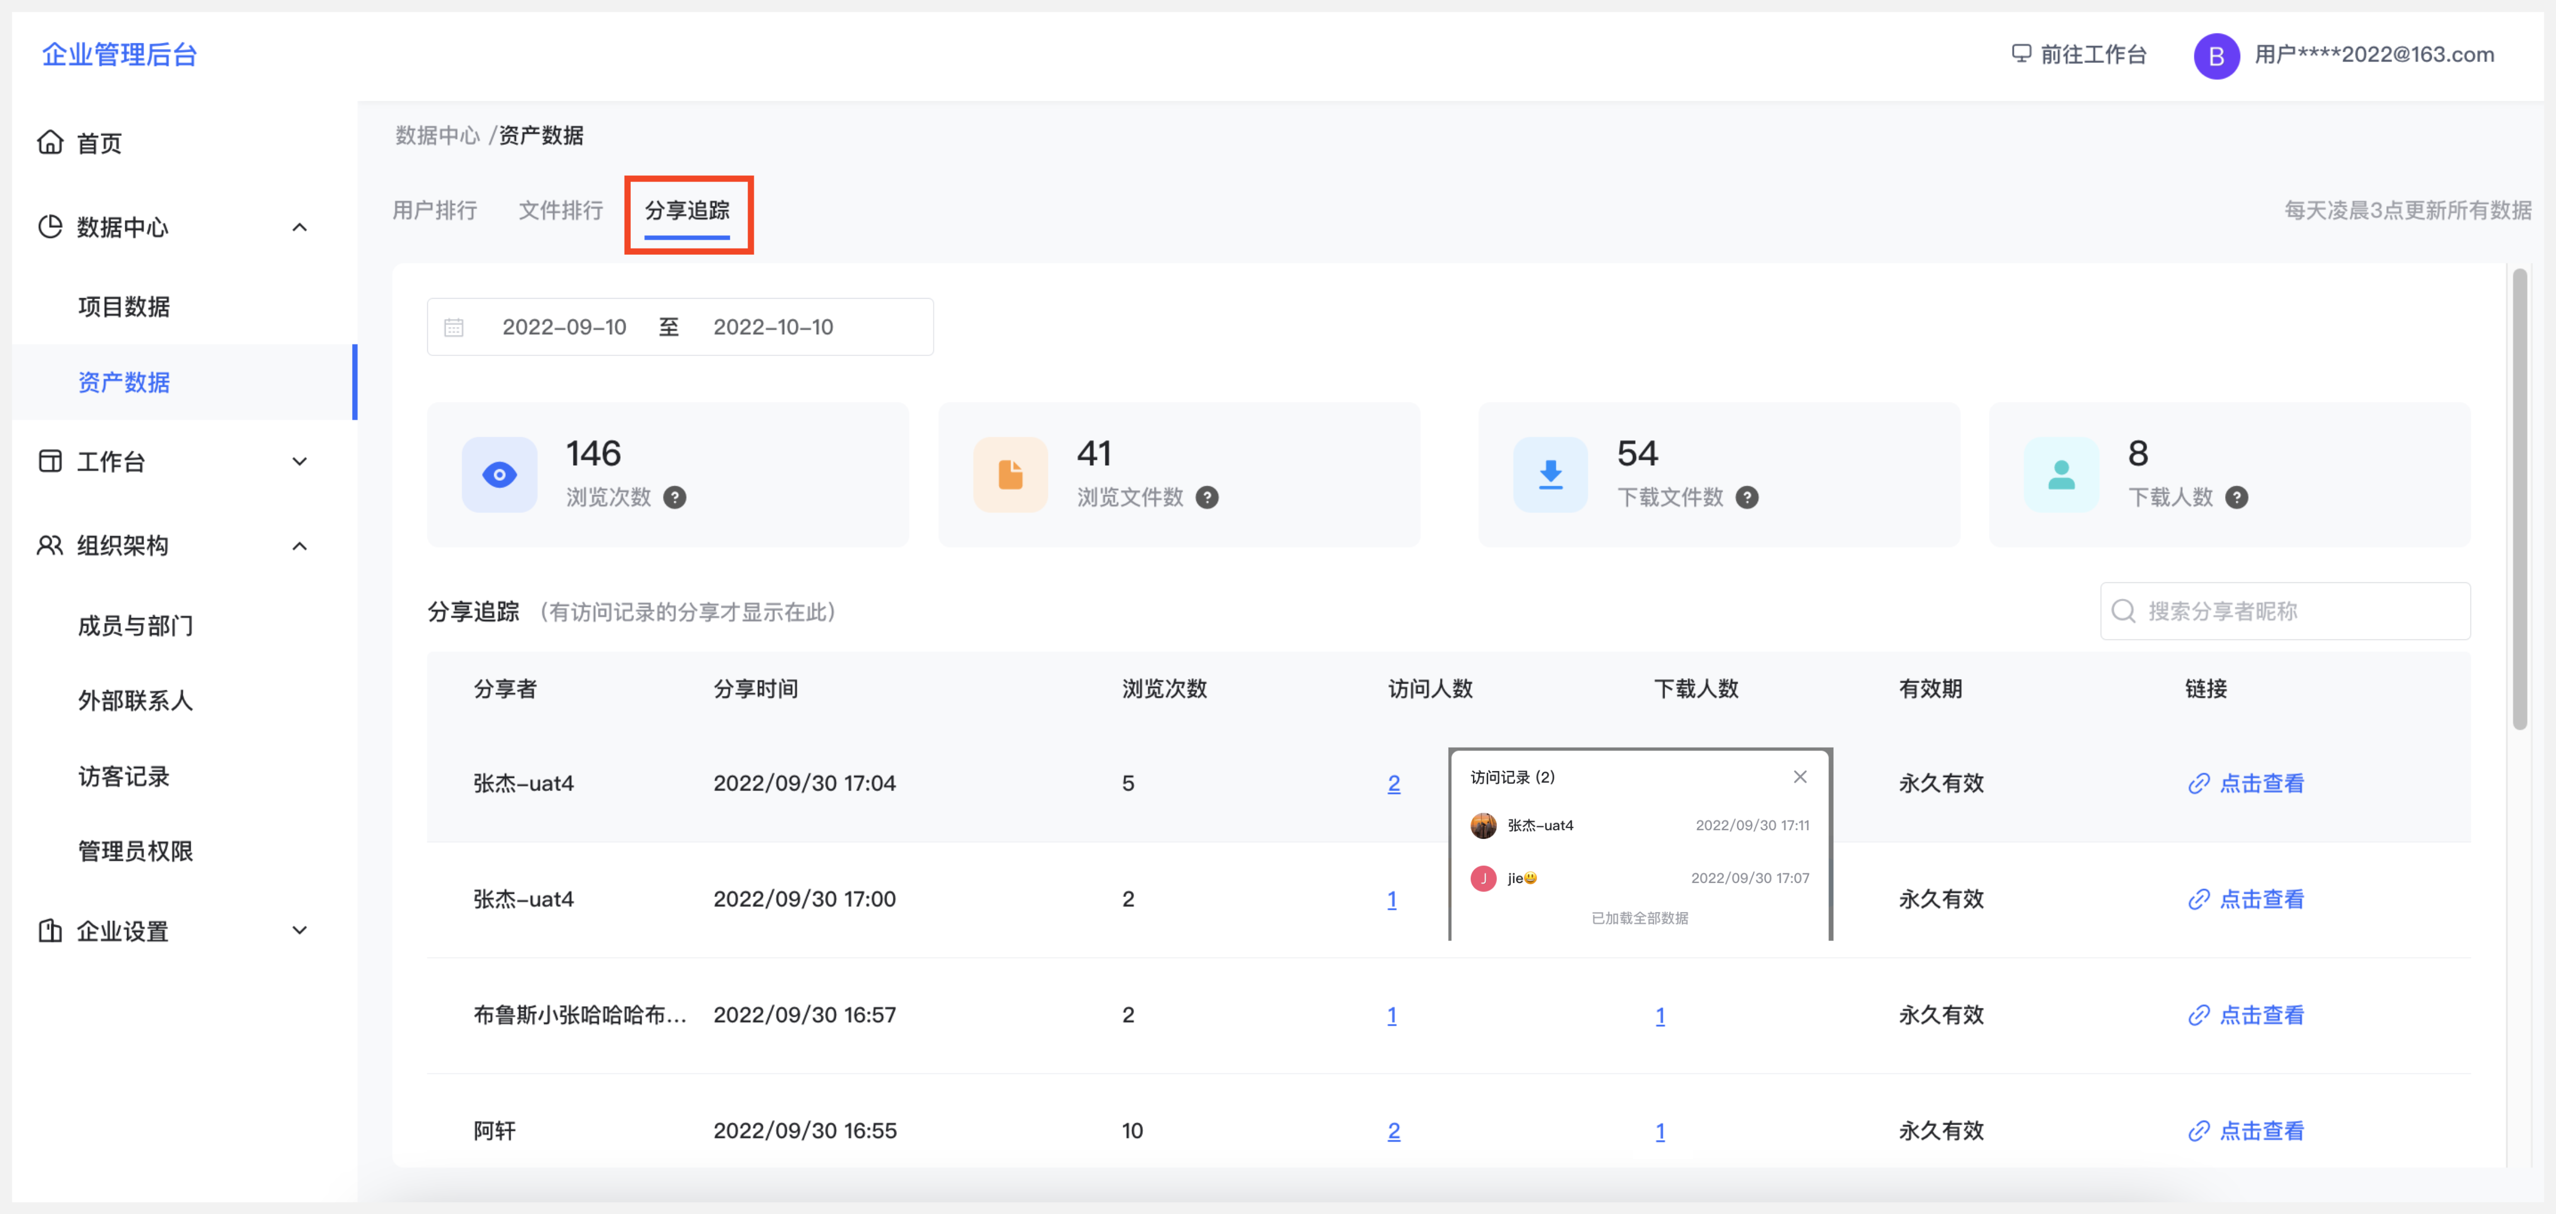Click the purple B user avatar
The width and height of the screenshot is (2556, 1214).
tap(2217, 56)
